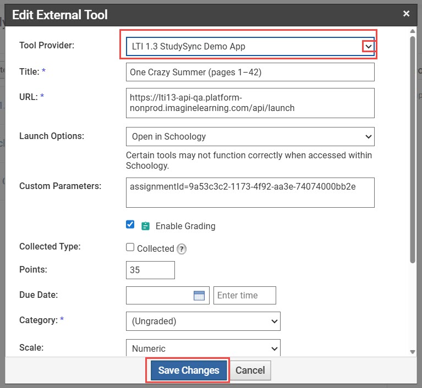Image resolution: width=422 pixels, height=388 pixels.
Task: Click the Enable Grading label
Action: tap(185, 226)
